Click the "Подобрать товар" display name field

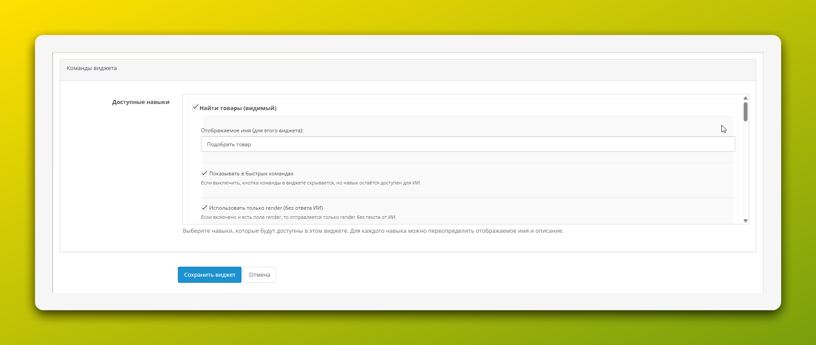click(467, 144)
